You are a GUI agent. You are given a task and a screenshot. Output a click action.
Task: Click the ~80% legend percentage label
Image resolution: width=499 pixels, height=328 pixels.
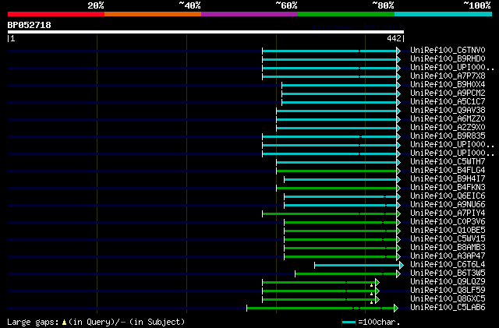click(383, 5)
